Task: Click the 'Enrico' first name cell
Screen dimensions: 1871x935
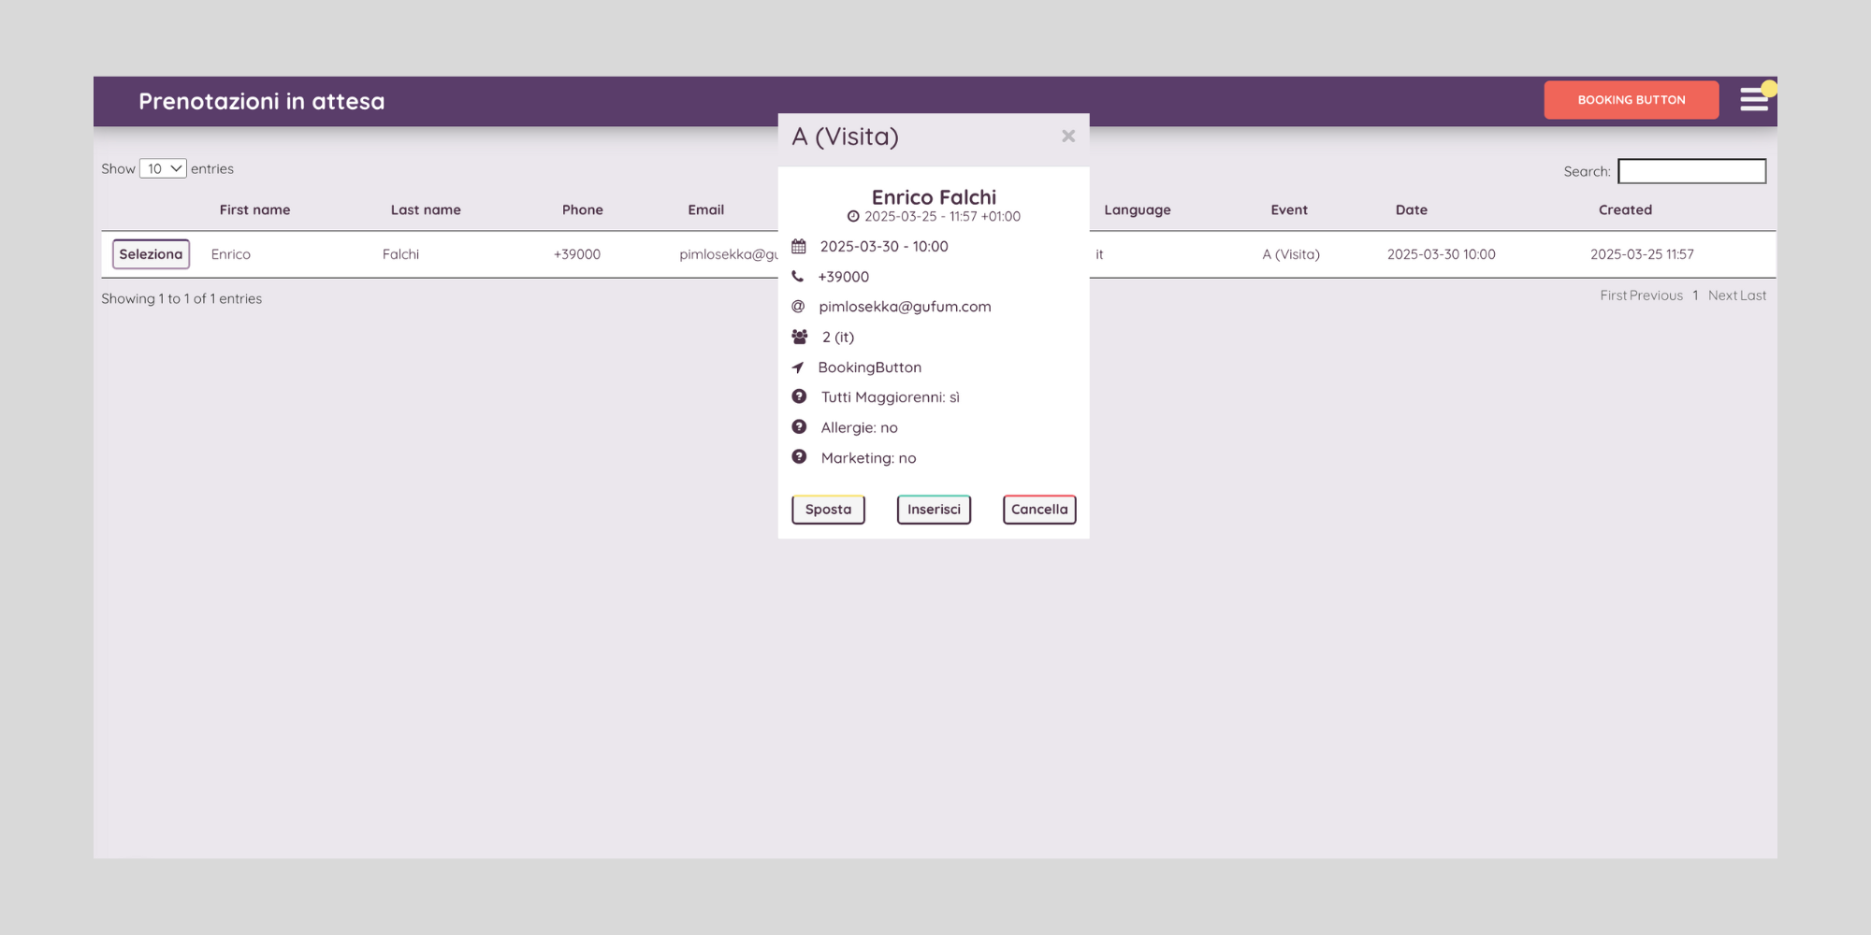Action: [231, 254]
